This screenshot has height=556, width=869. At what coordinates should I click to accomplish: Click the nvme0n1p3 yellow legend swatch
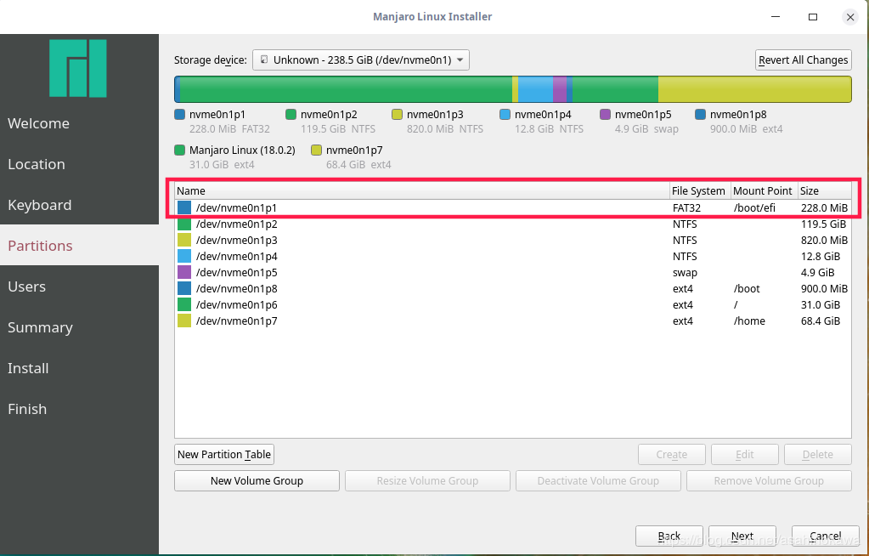click(397, 114)
